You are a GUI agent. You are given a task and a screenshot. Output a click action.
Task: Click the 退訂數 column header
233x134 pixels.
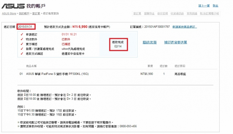click(x=164, y=66)
